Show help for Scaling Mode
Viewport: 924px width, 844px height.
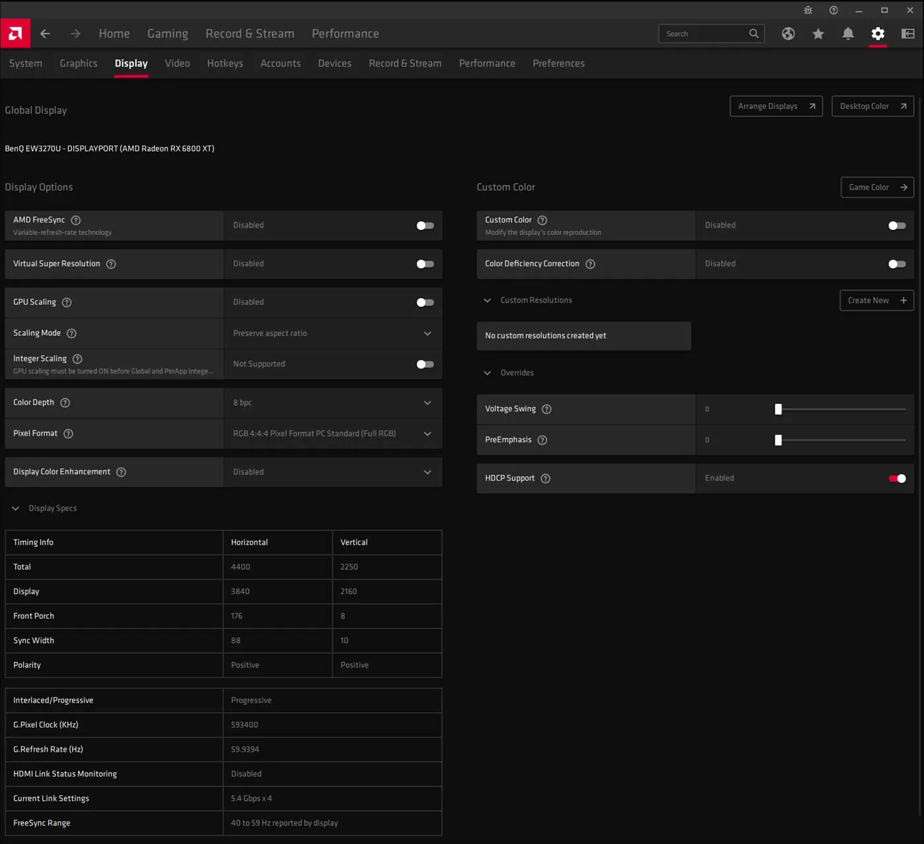pyautogui.click(x=72, y=333)
